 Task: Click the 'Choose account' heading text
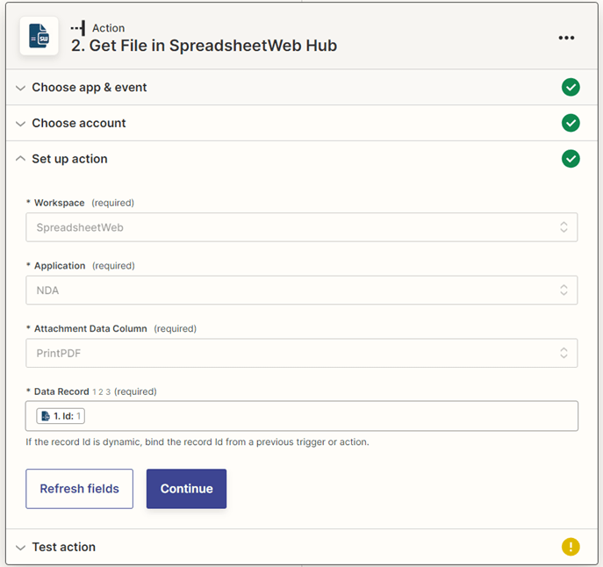pos(79,123)
